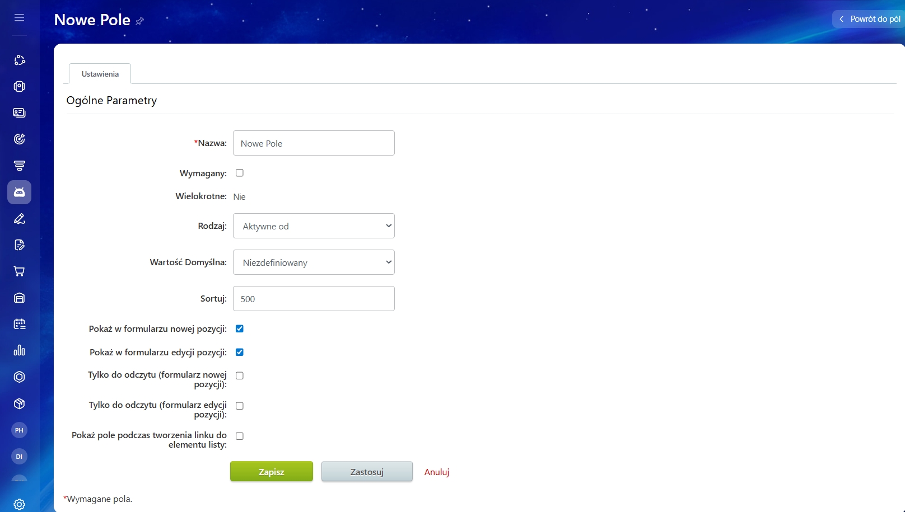The width and height of the screenshot is (905, 512).
Task: Click the Anuluj link
Action: 437,472
